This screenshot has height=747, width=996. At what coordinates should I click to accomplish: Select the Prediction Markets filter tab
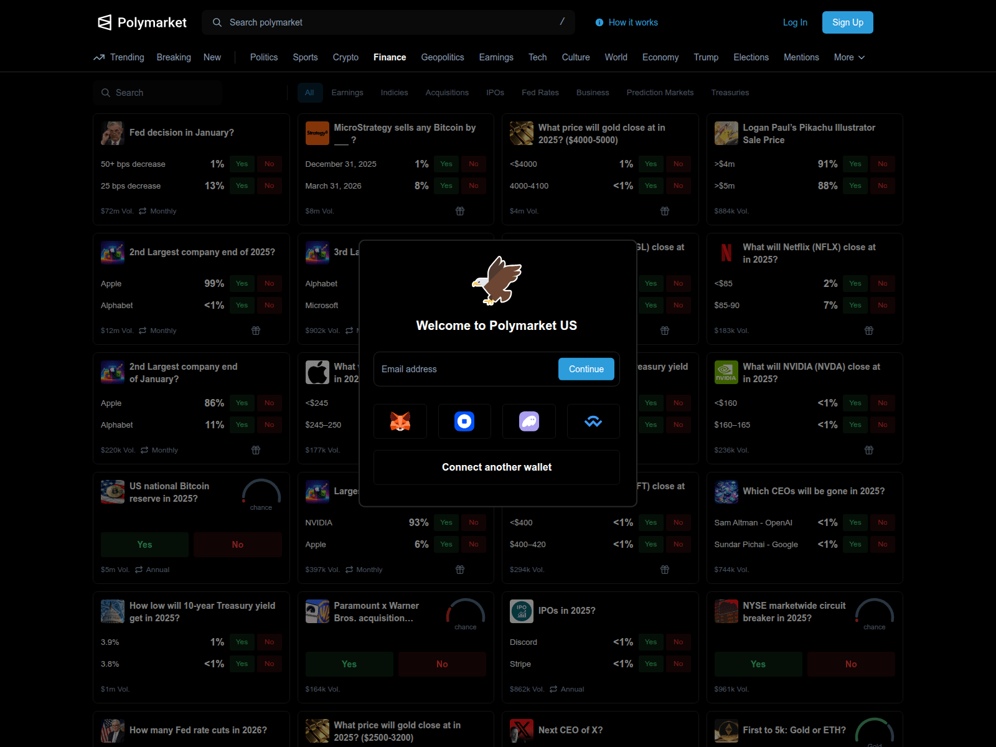[x=660, y=93]
